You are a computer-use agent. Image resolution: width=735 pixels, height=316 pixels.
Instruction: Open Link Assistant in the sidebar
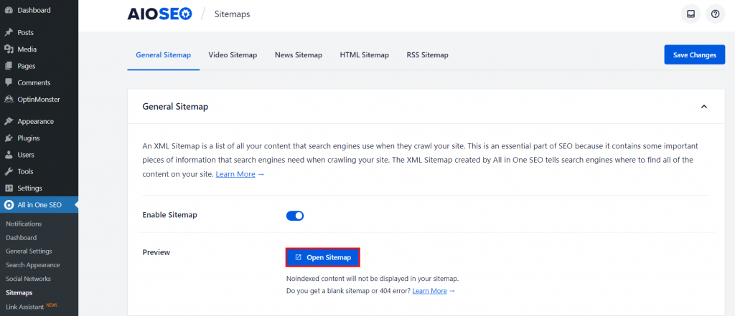26,307
